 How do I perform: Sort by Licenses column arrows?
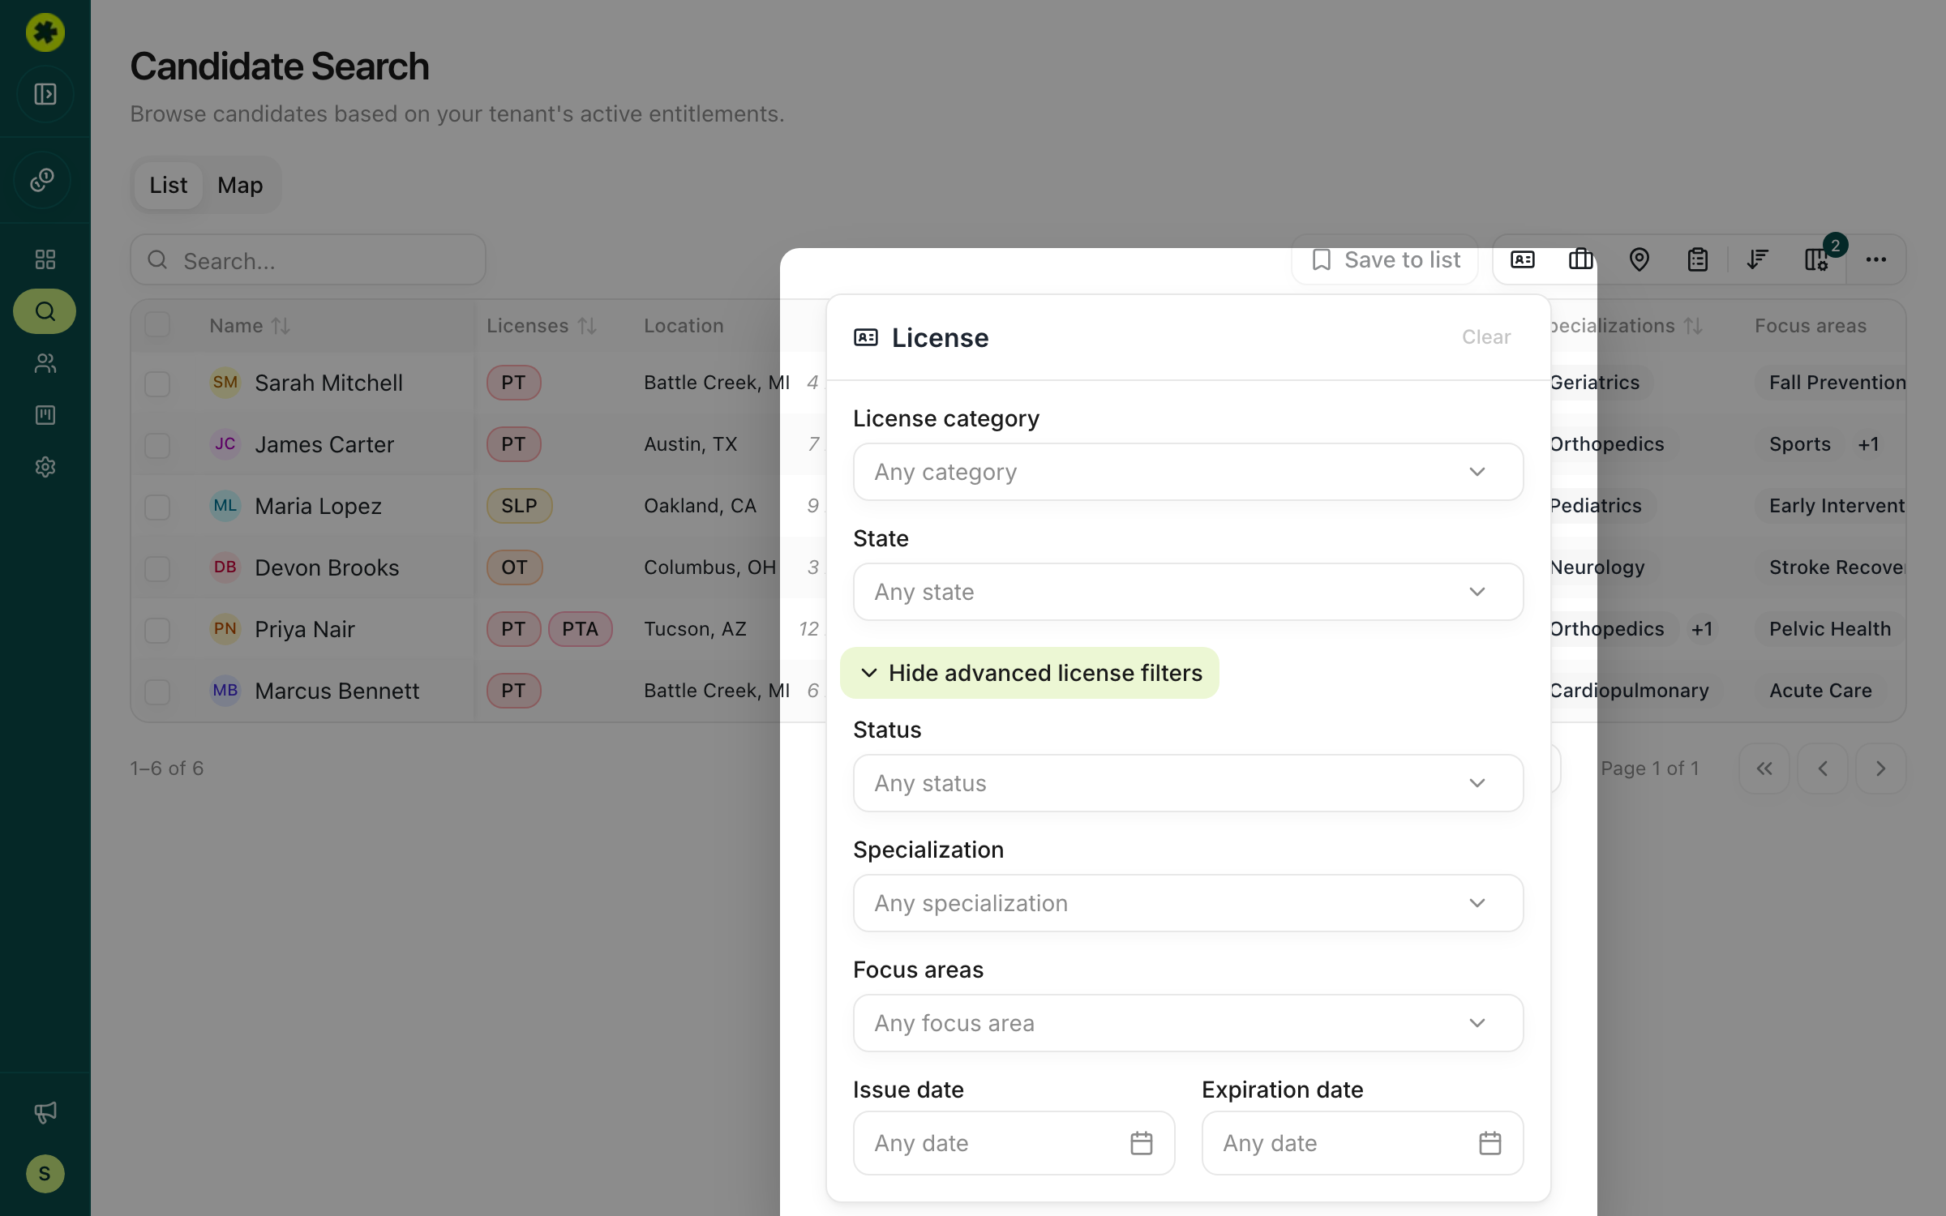coord(587,326)
